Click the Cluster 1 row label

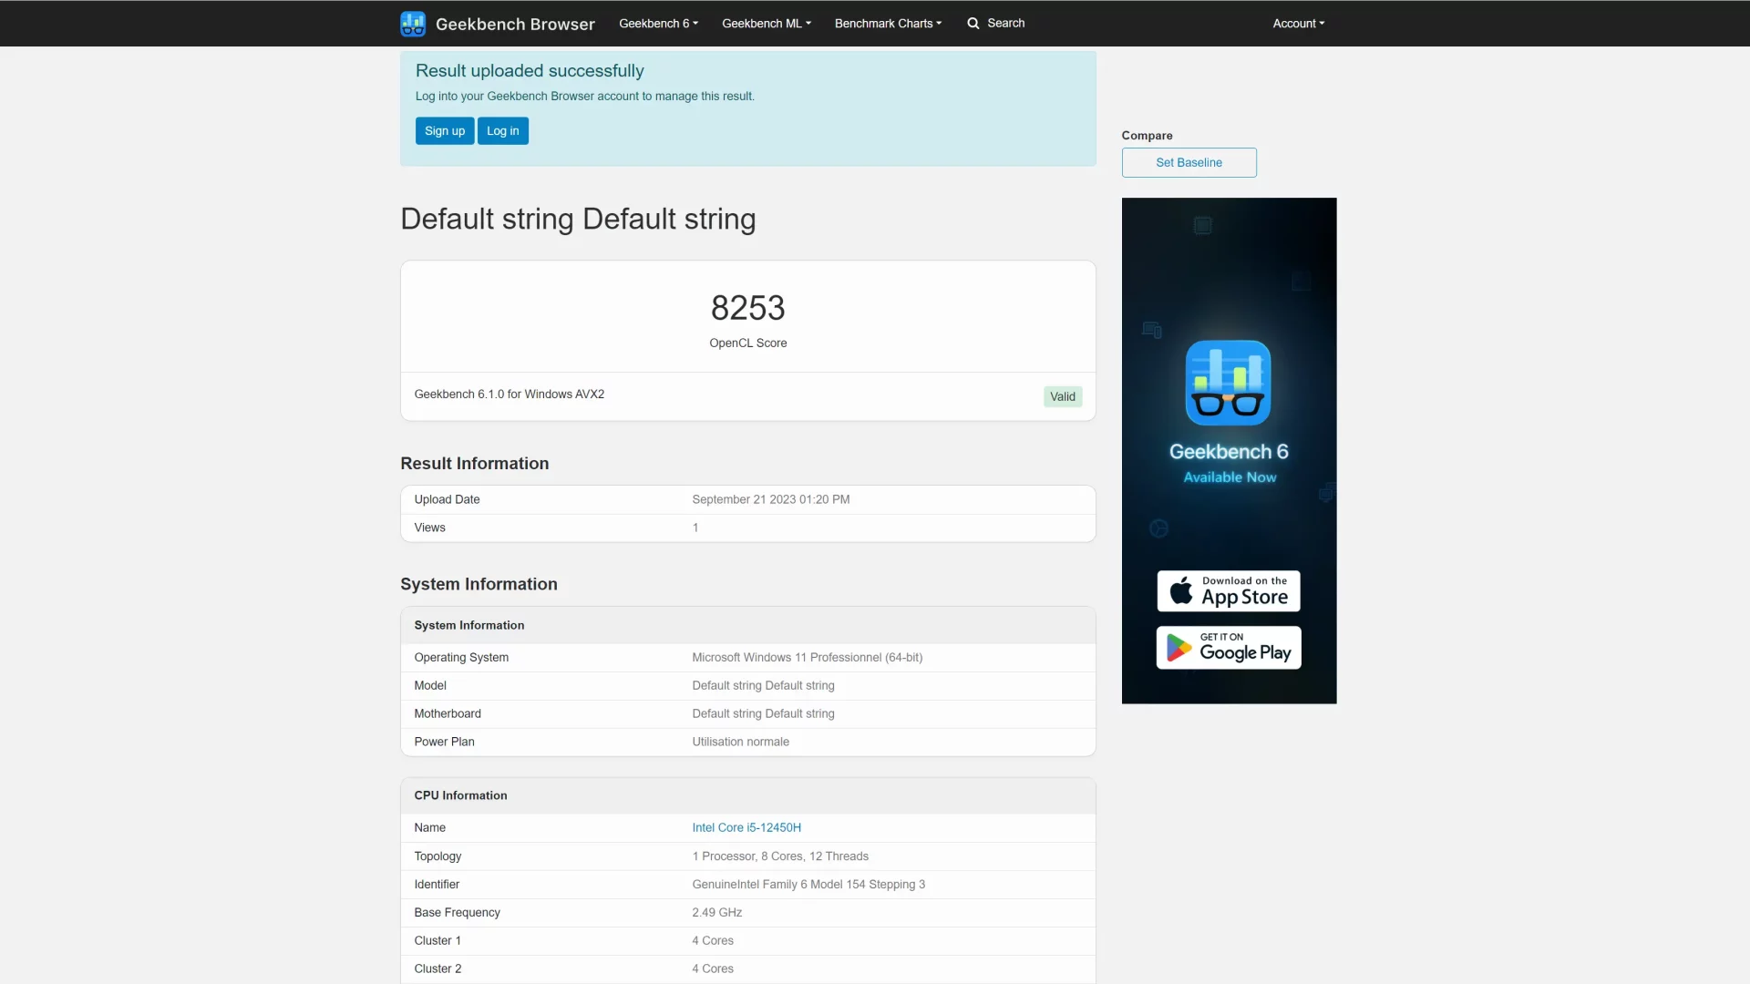[437, 941]
